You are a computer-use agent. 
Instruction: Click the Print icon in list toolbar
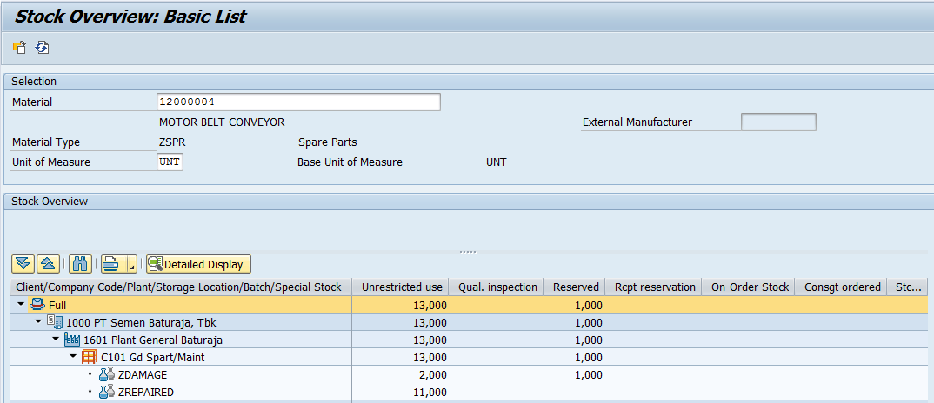pos(111,264)
